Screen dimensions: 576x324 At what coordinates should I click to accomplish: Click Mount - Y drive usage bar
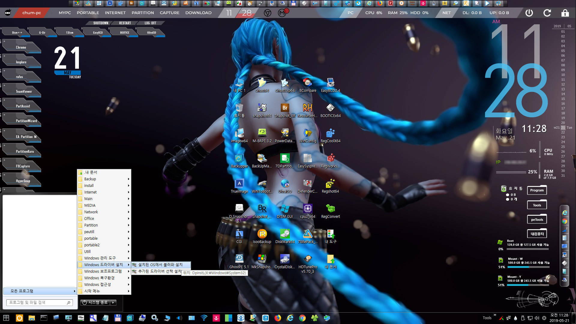click(x=528, y=285)
